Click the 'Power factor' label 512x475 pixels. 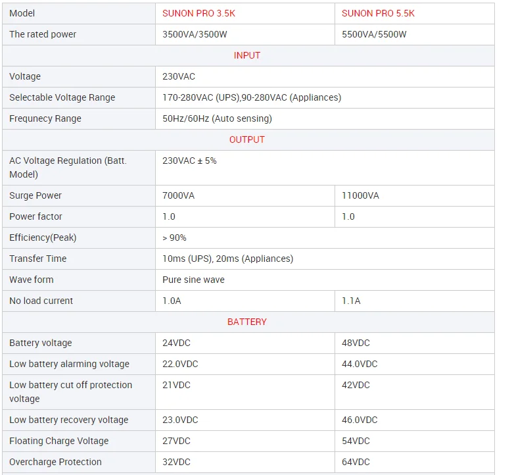35,216
